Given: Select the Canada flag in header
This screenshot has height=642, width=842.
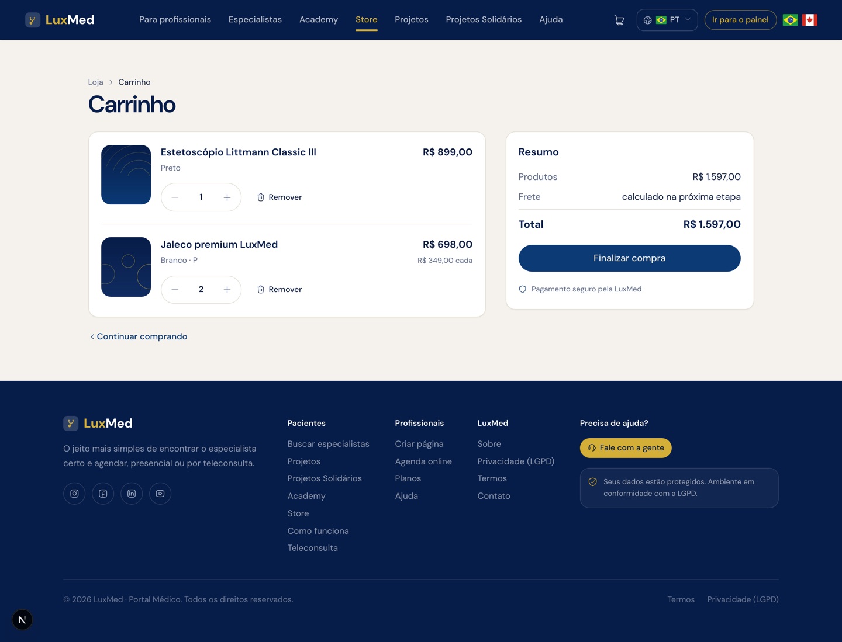Looking at the screenshot, I should pyautogui.click(x=810, y=20).
